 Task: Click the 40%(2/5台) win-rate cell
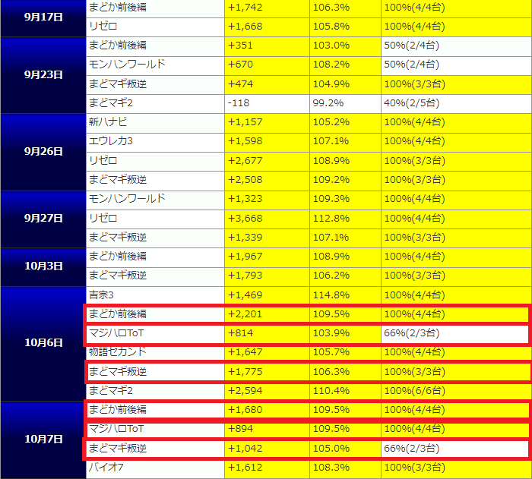pyautogui.click(x=456, y=104)
